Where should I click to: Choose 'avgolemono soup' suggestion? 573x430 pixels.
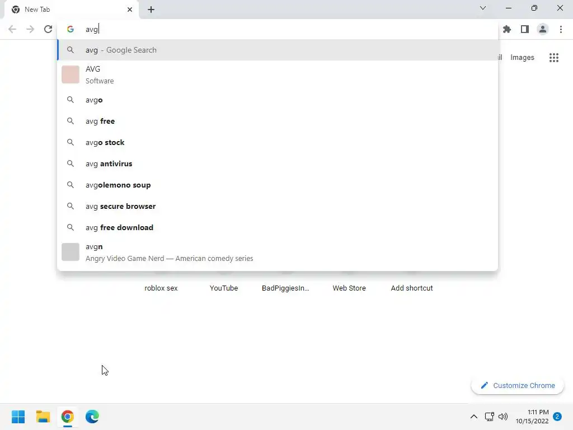(x=278, y=185)
